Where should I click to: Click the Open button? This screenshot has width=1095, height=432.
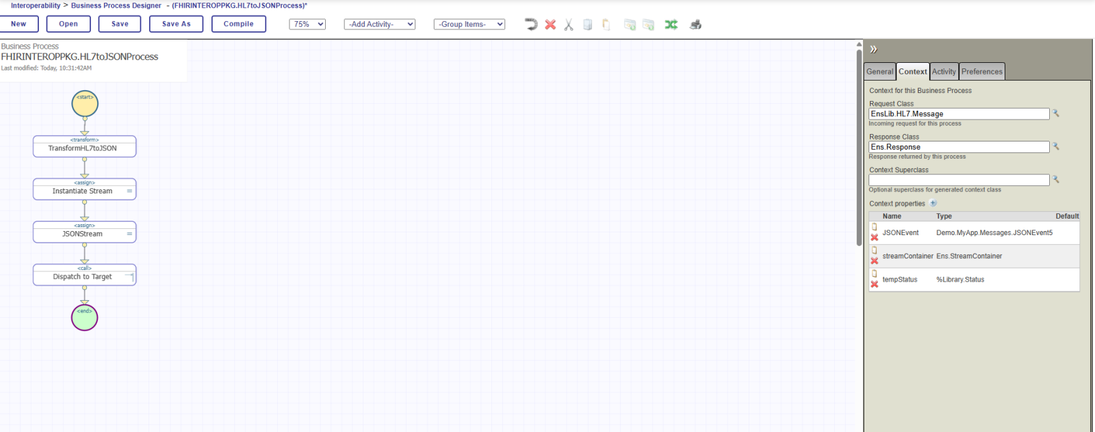pos(68,24)
